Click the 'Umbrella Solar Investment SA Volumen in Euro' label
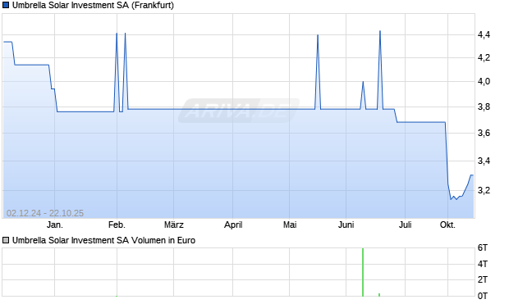The image size is (509, 304). pyautogui.click(x=103, y=240)
